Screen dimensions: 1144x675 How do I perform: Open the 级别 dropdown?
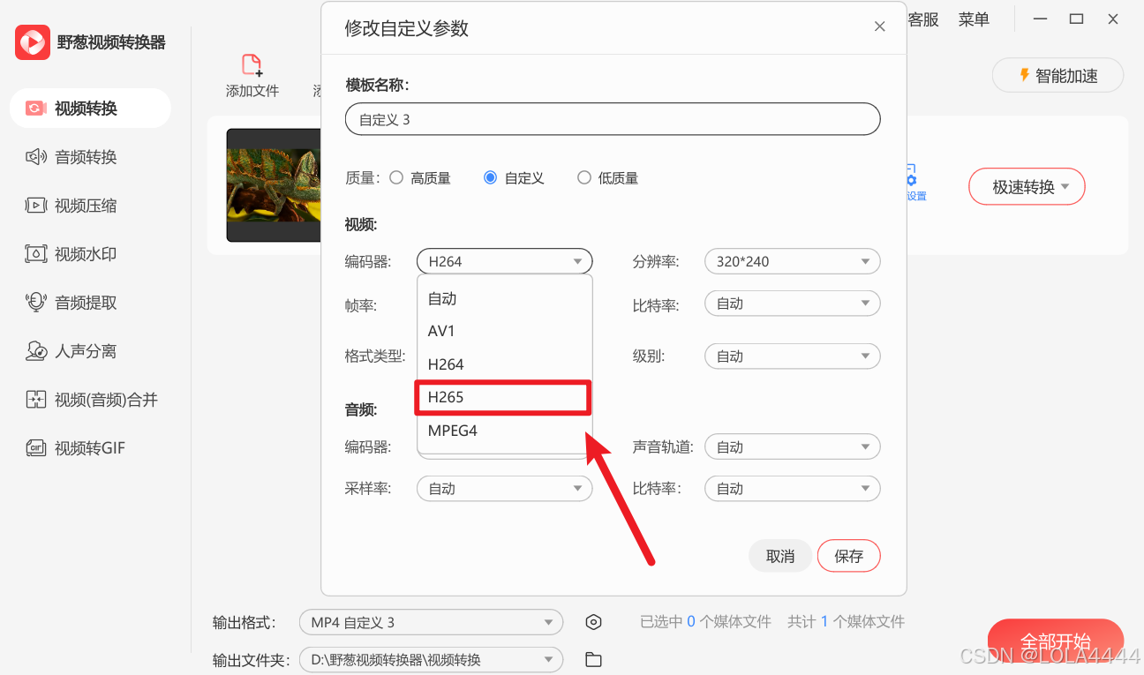click(793, 356)
